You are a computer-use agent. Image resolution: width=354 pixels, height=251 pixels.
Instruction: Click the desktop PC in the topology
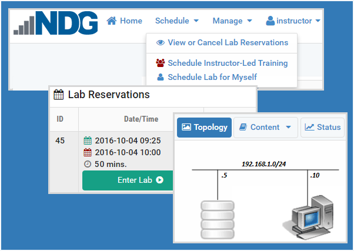point(308,217)
